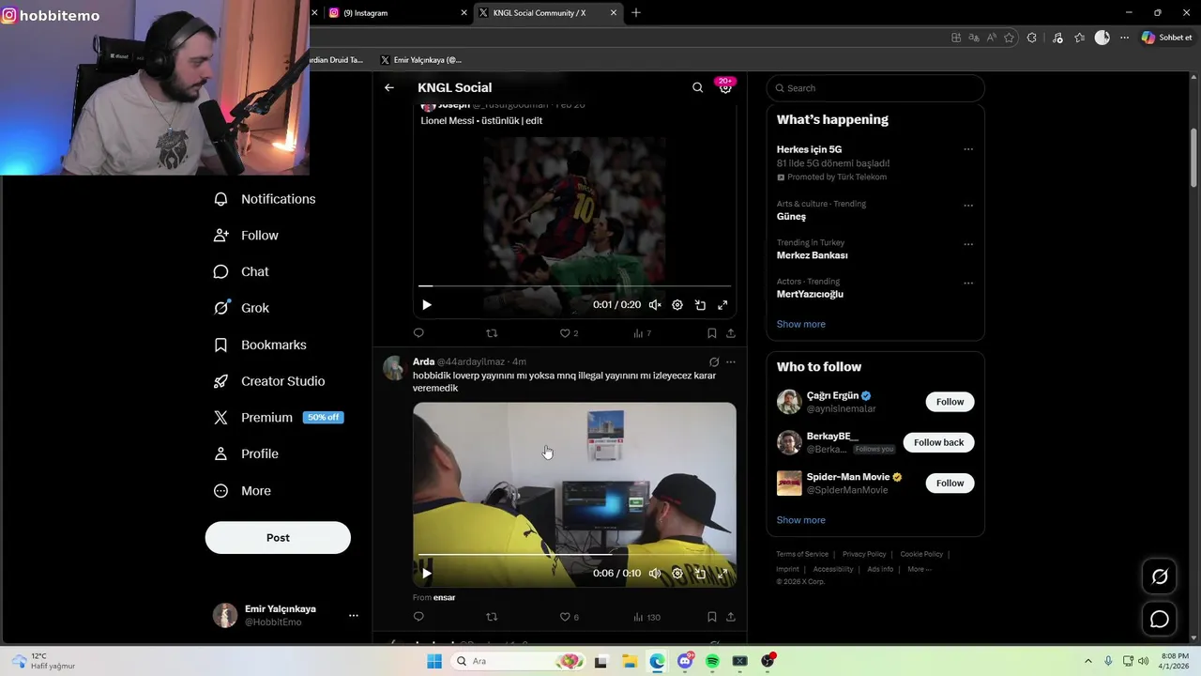Image resolution: width=1201 pixels, height=676 pixels.
Task: Unmute the Lionel Messi video
Action: tap(655, 305)
